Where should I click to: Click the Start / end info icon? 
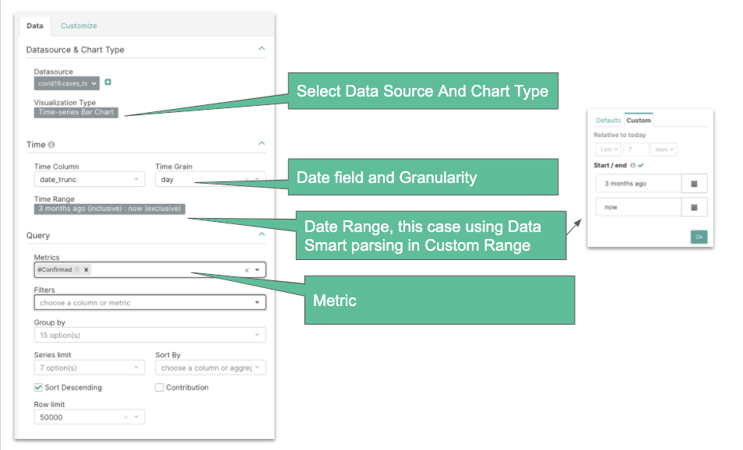tap(634, 165)
